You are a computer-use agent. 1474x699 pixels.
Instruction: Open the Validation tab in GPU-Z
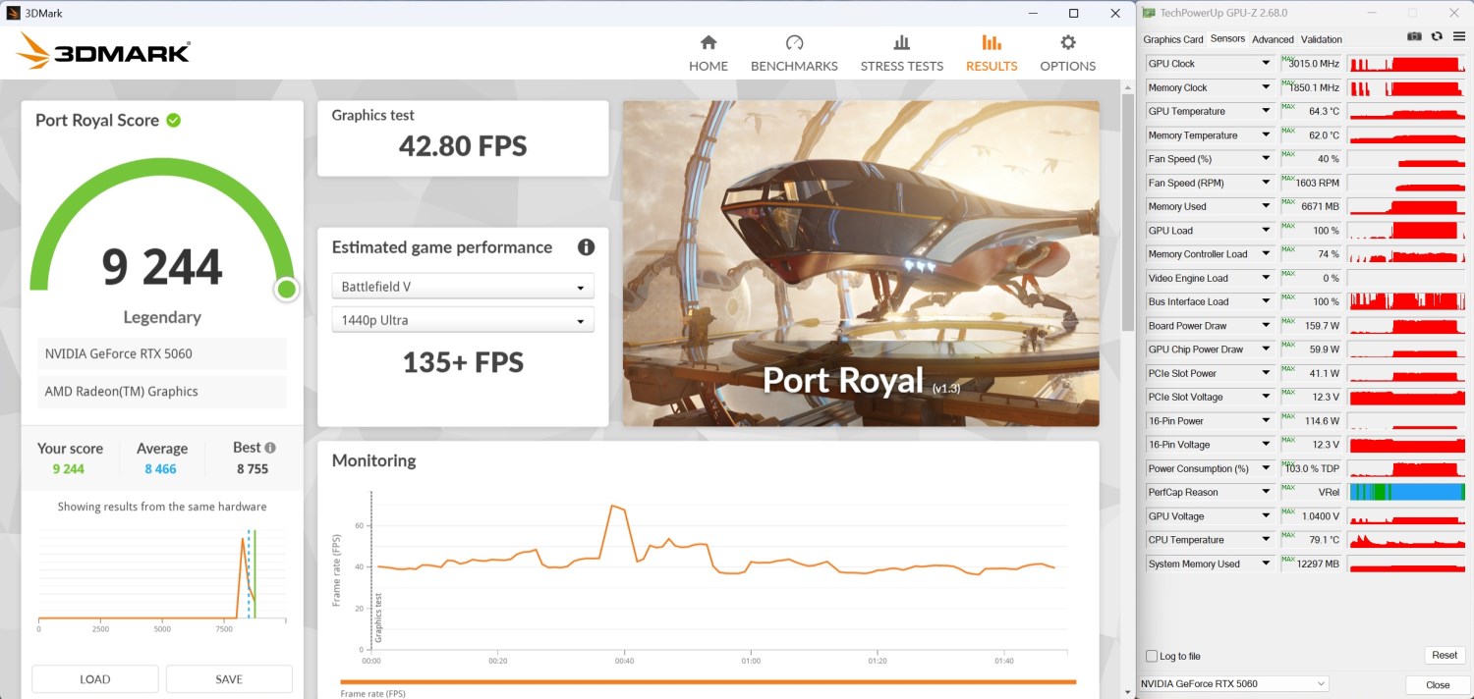point(1321,39)
